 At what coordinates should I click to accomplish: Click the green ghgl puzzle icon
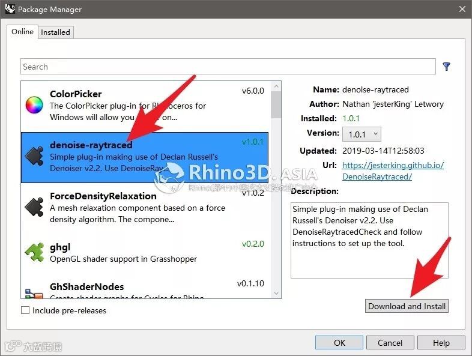pyautogui.click(x=34, y=253)
